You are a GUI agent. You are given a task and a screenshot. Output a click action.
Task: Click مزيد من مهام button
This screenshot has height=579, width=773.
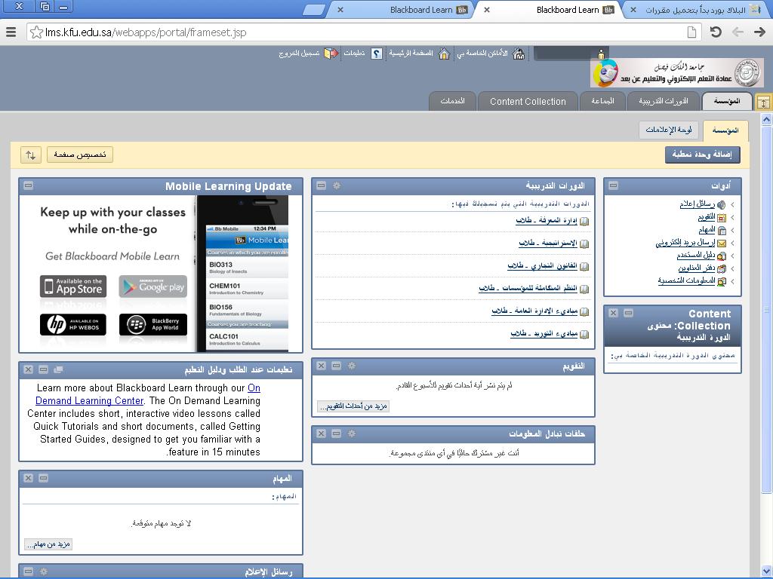pos(48,544)
